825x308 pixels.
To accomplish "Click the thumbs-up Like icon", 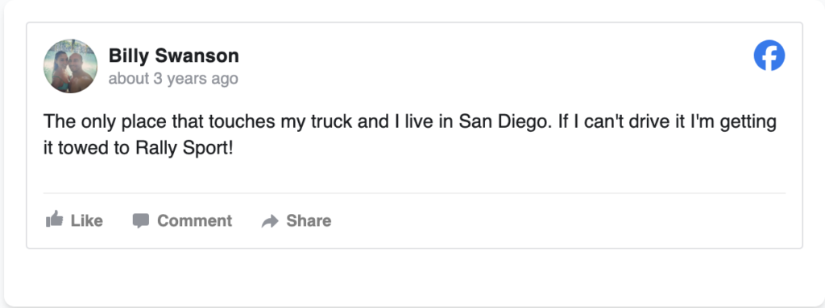I will pos(54,220).
